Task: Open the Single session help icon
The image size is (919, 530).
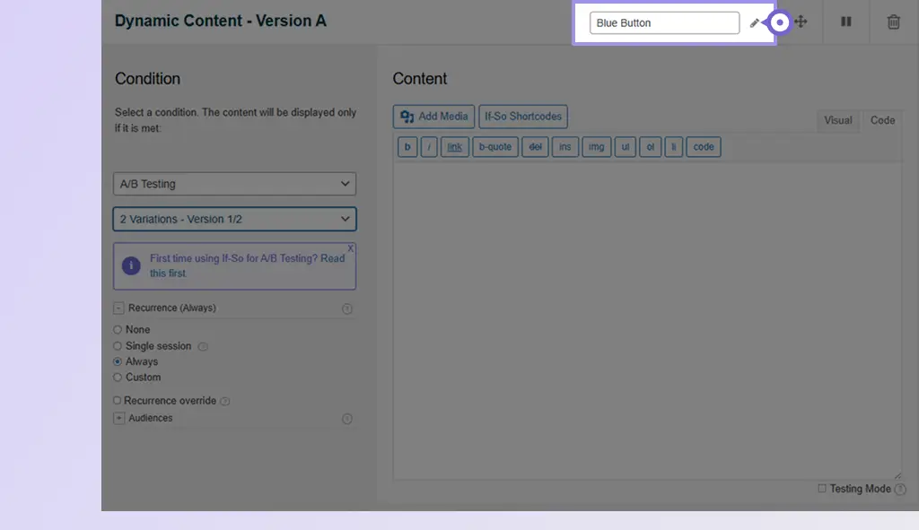Action: point(203,346)
